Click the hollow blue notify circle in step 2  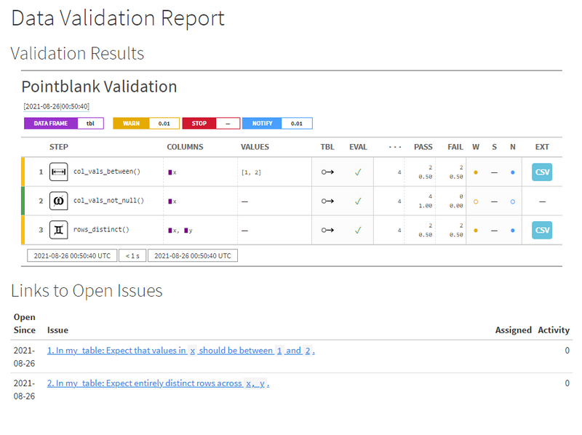513,201
